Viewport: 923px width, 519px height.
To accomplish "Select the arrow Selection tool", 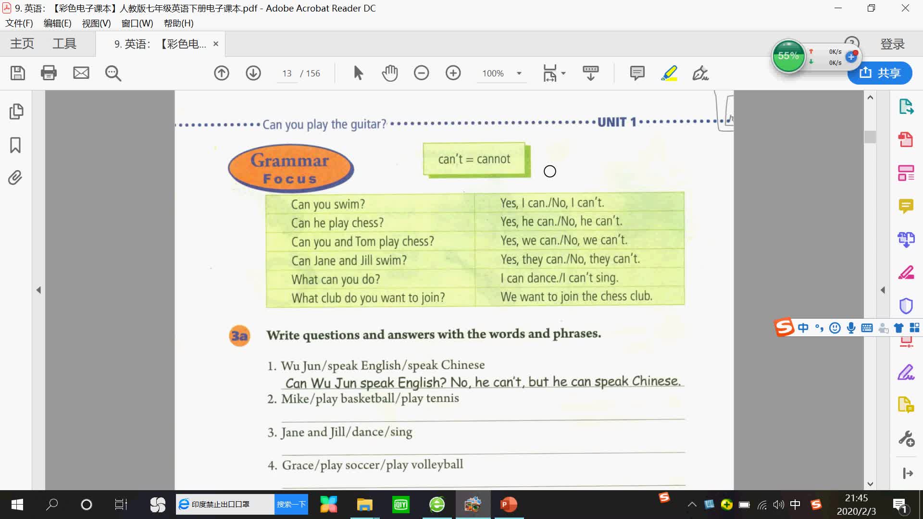I will pyautogui.click(x=358, y=73).
